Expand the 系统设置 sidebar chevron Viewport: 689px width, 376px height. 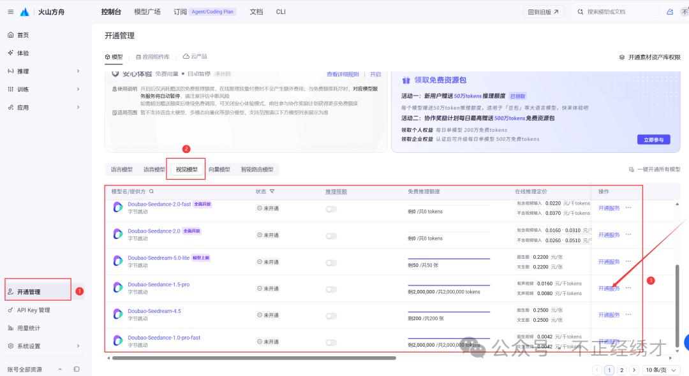pos(78,345)
